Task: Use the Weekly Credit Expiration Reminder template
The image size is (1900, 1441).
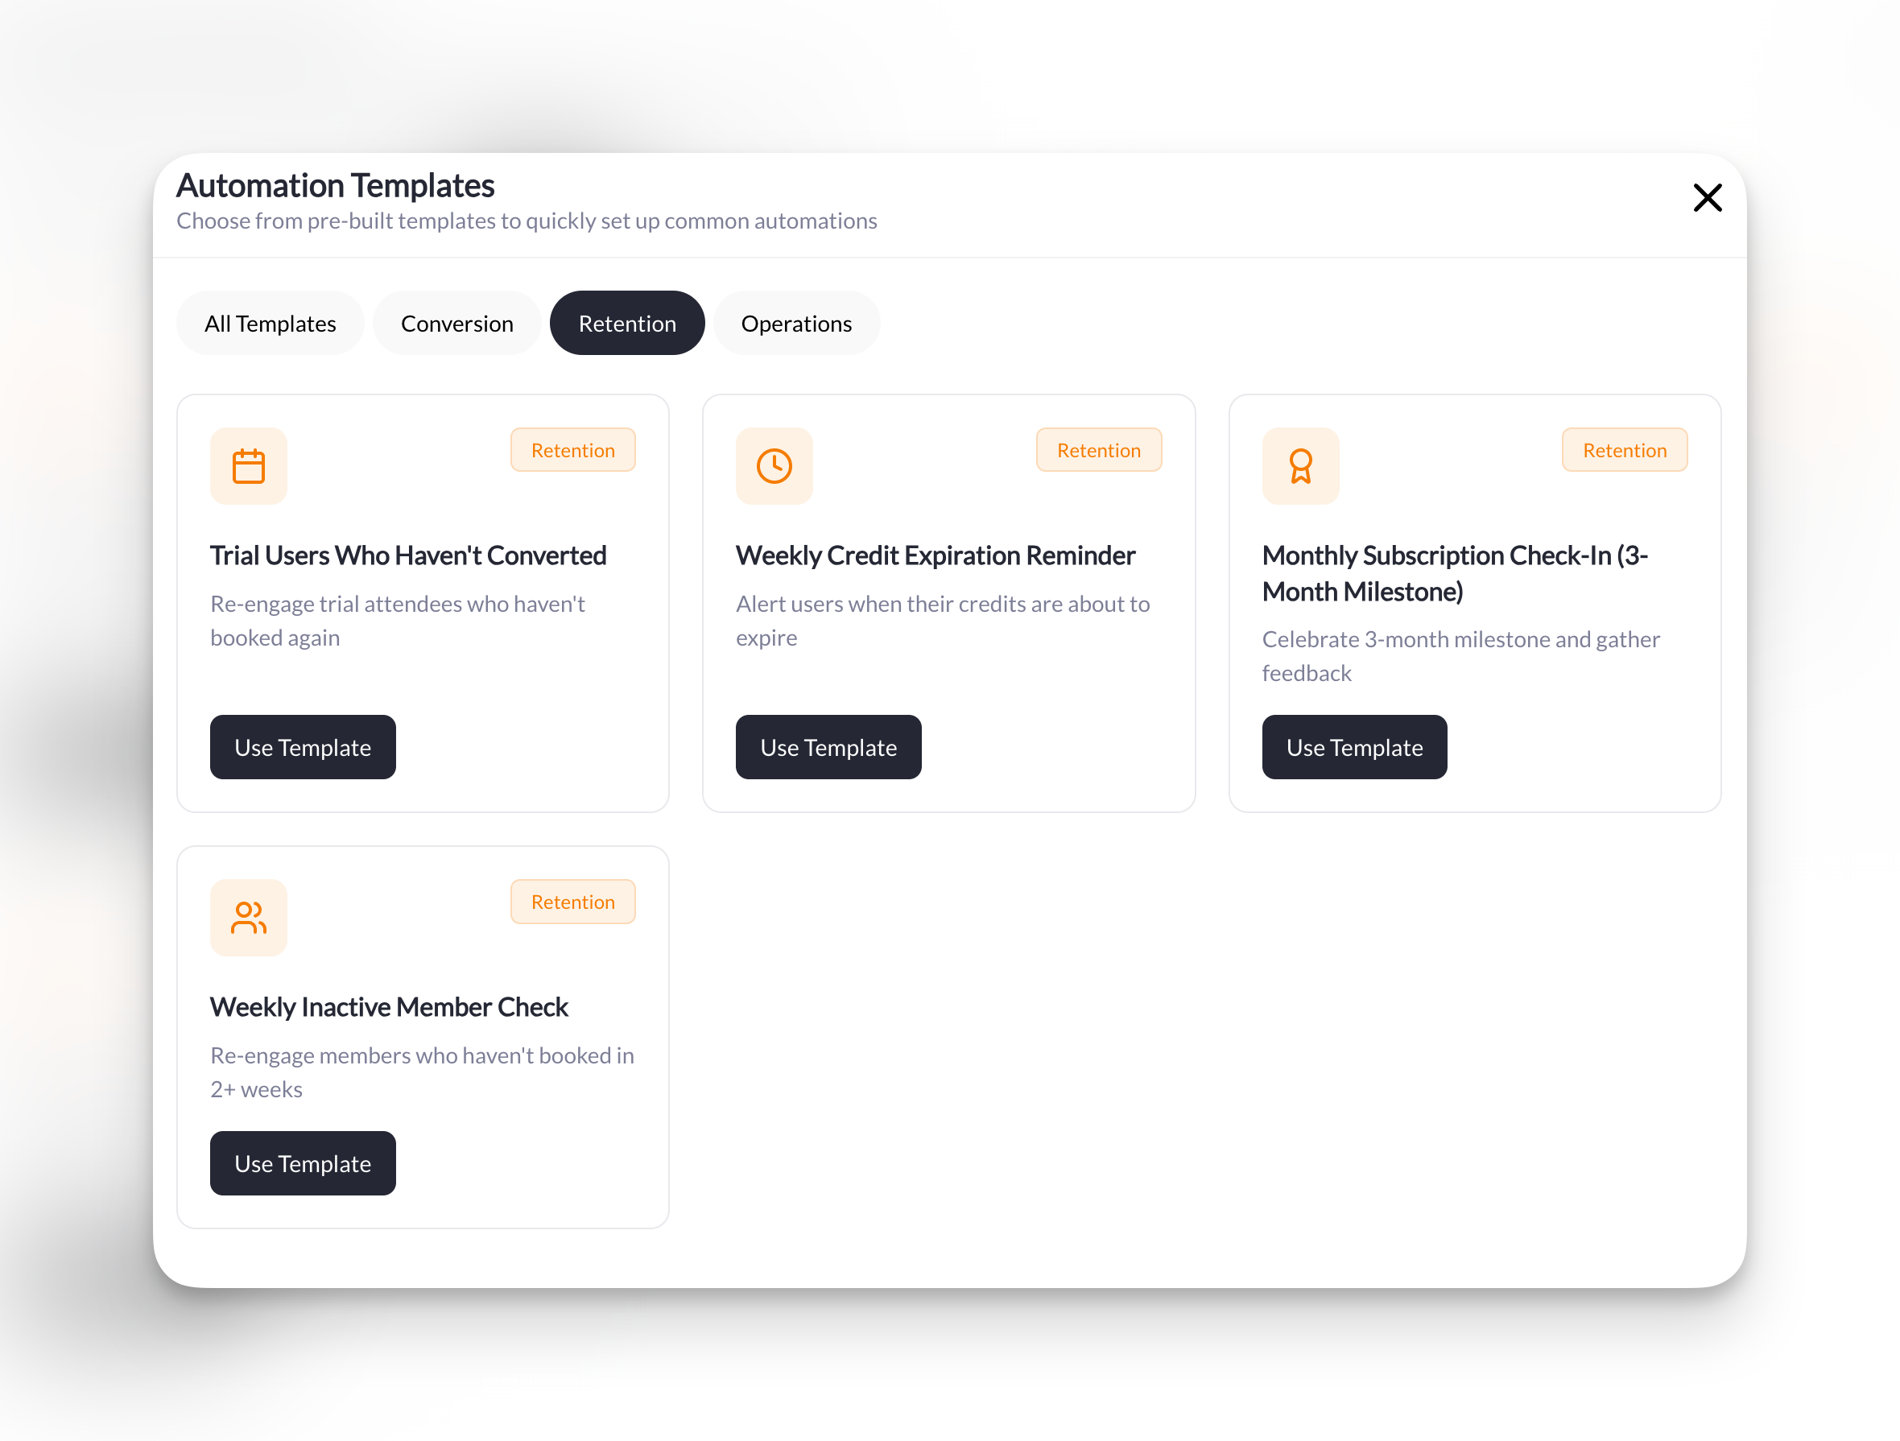Action: 828,746
